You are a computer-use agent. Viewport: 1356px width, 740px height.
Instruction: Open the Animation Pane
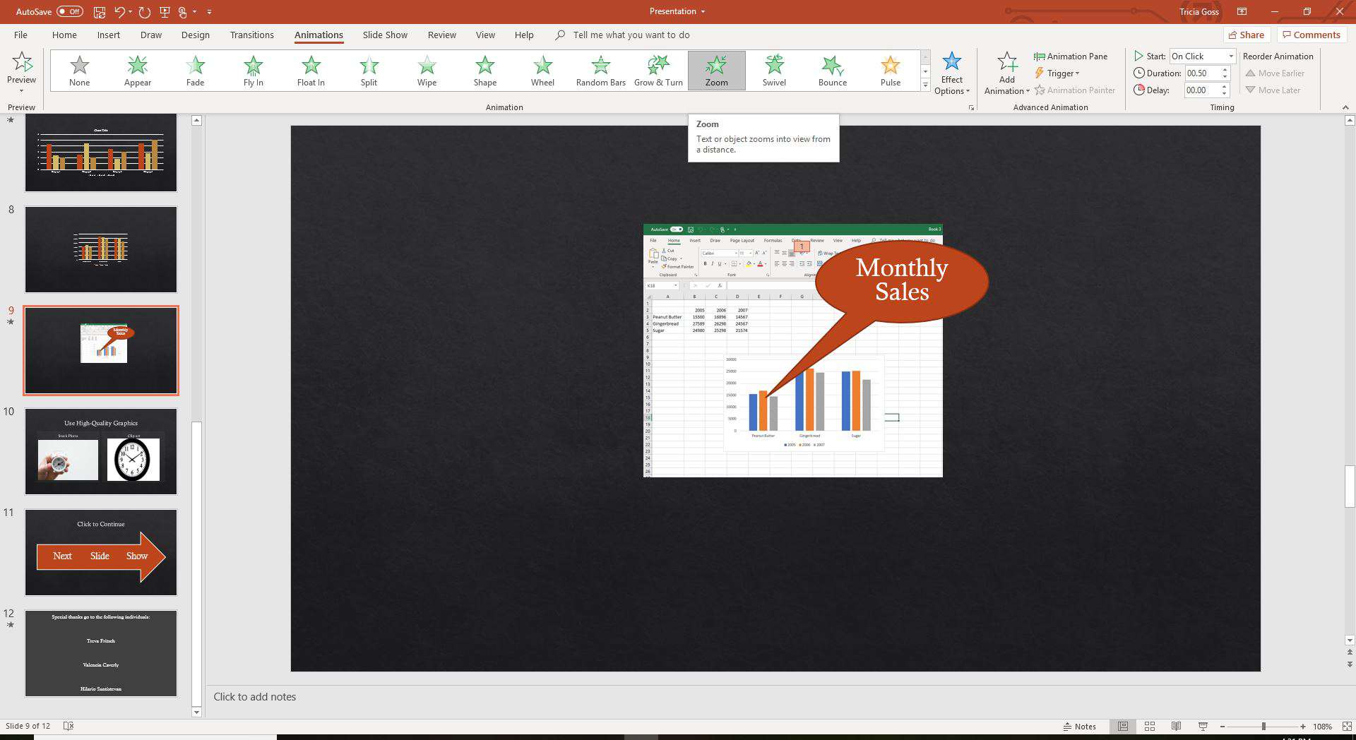click(x=1071, y=56)
